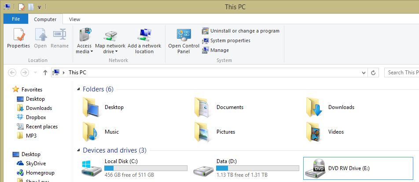
Task: Collapse the Devices and drives group
Action: pos(78,150)
